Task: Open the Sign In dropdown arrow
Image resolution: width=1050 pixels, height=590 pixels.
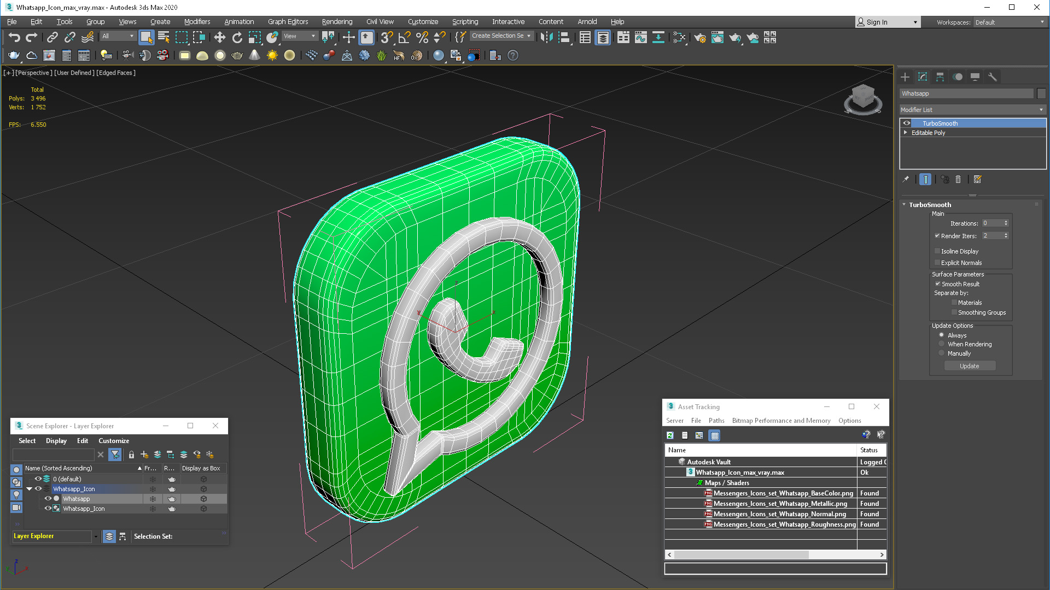Action: [x=915, y=22]
